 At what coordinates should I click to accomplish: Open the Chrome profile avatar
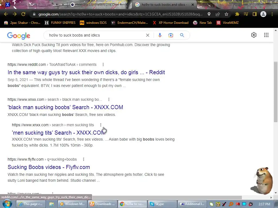tap(263, 14)
